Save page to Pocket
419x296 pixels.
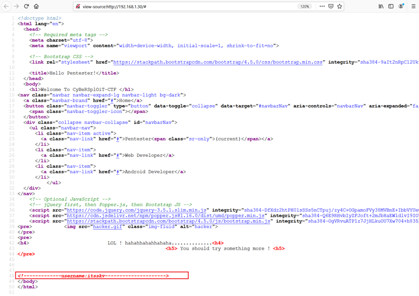pyautogui.click(x=331, y=7)
